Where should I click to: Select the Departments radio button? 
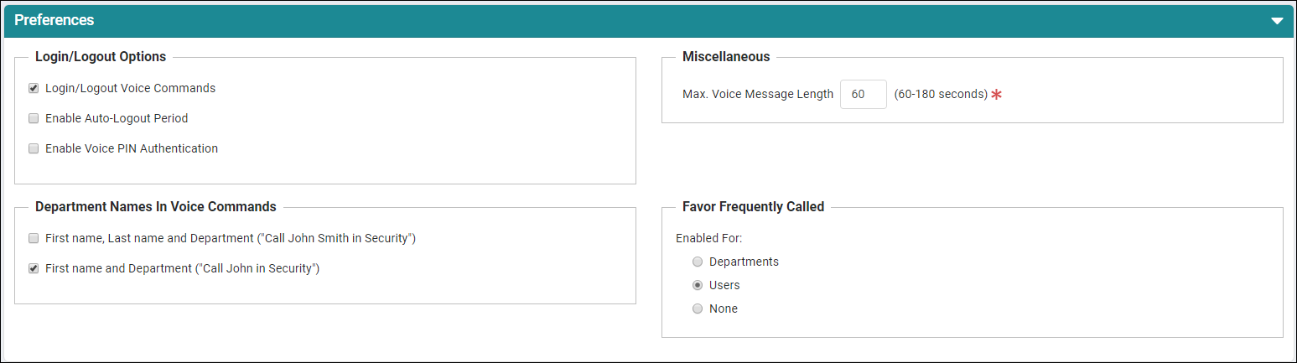click(698, 262)
